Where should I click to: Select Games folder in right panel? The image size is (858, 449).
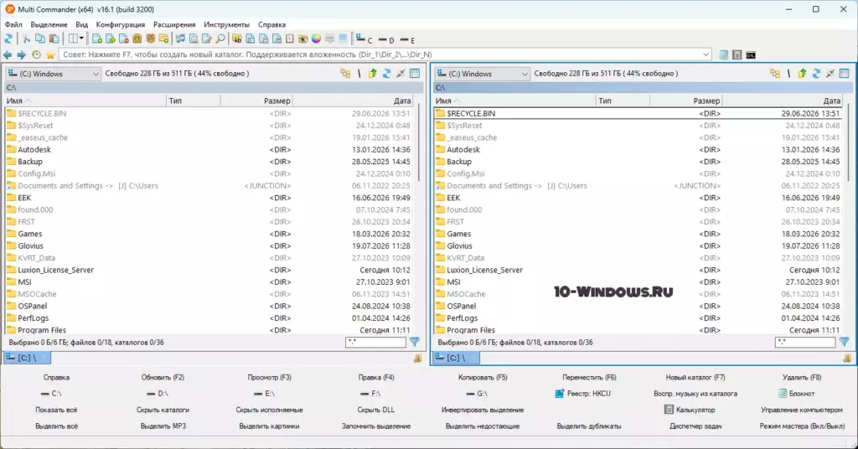tap(638, 234)
